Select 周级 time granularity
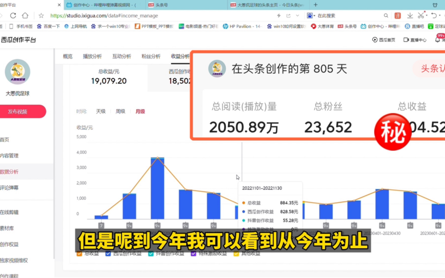This screenshot has width=445, height=278. click(x=120, y=111)
